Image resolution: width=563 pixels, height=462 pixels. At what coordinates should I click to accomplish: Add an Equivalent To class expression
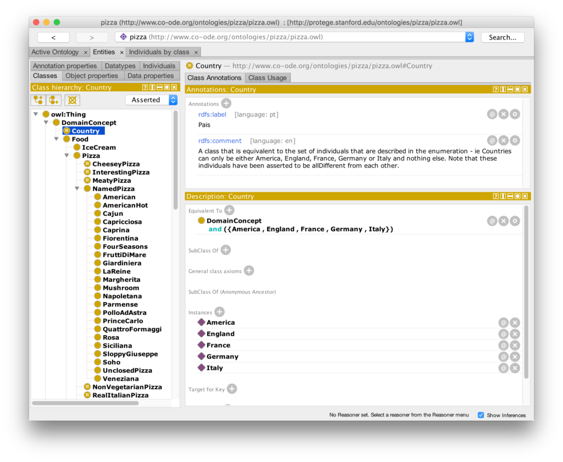coord(229,210)
